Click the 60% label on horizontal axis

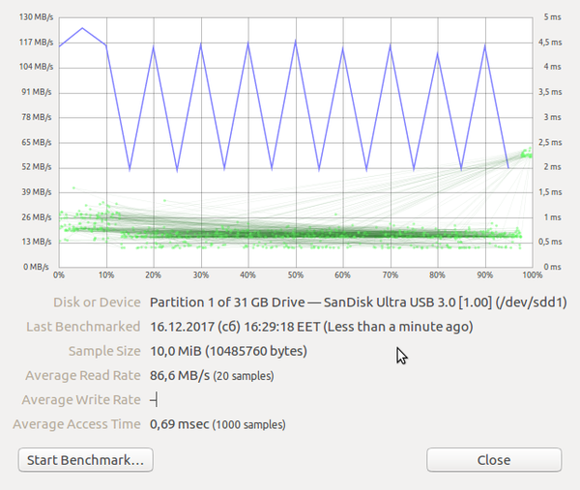pos(342,275)
